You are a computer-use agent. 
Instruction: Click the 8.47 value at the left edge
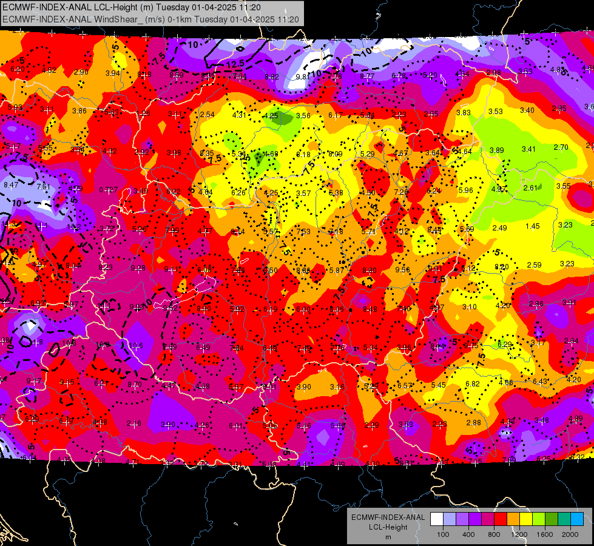tap(11, 185)
